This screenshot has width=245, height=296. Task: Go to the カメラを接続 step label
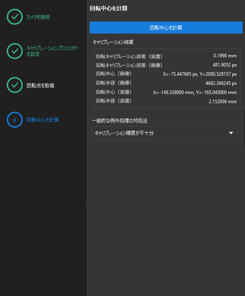[x=38, y=17]
